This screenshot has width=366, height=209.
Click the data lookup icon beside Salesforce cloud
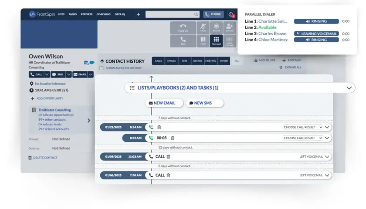pyautogui.click(x=86, y=63)
